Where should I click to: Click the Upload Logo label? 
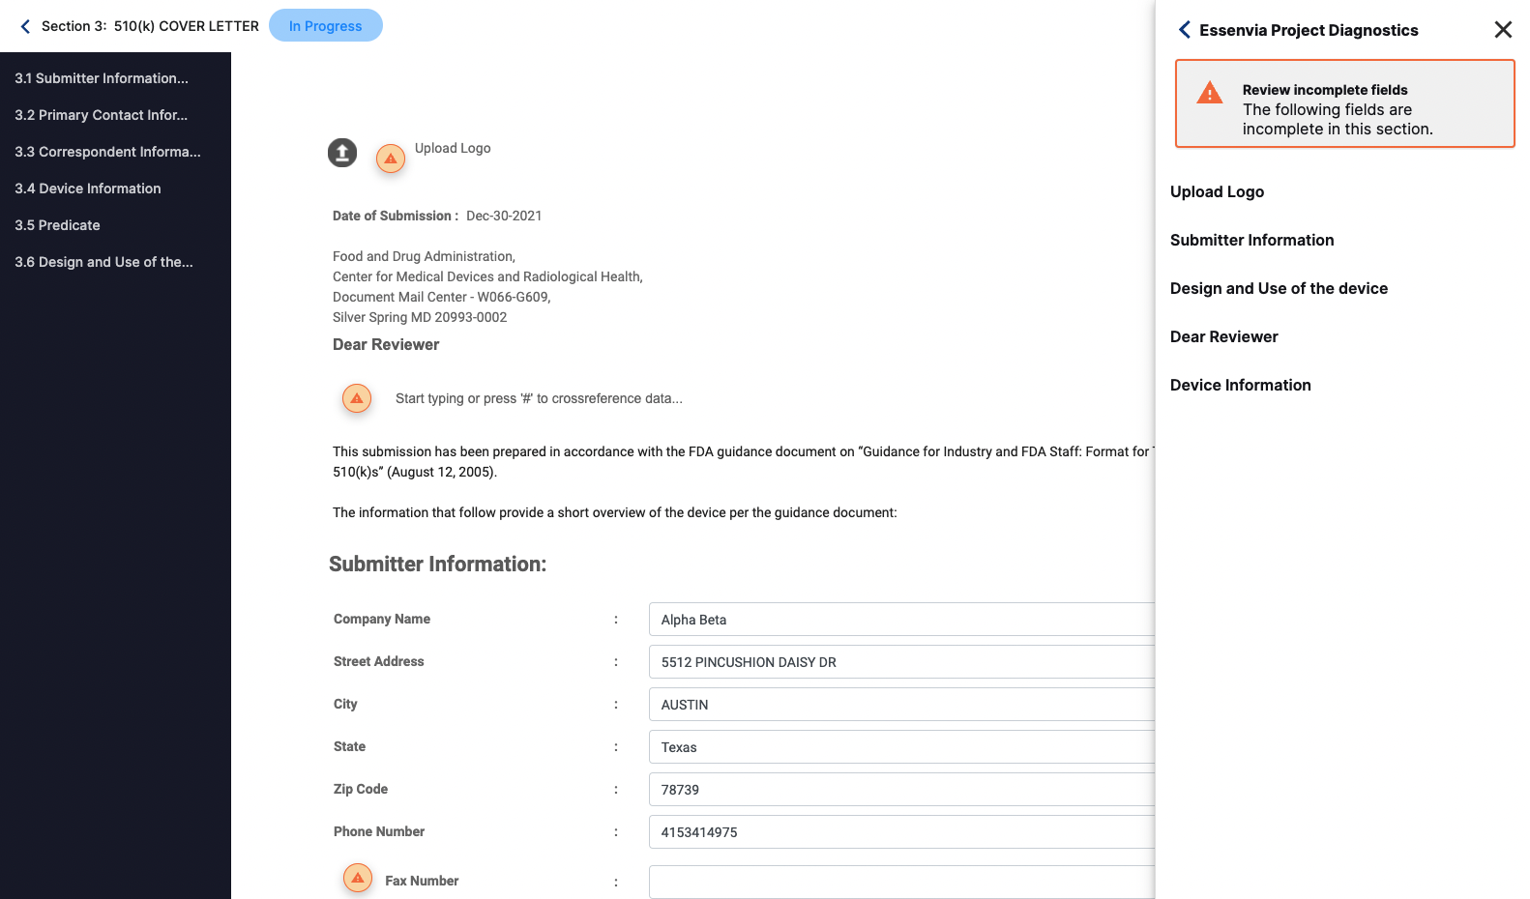point(453,148)
